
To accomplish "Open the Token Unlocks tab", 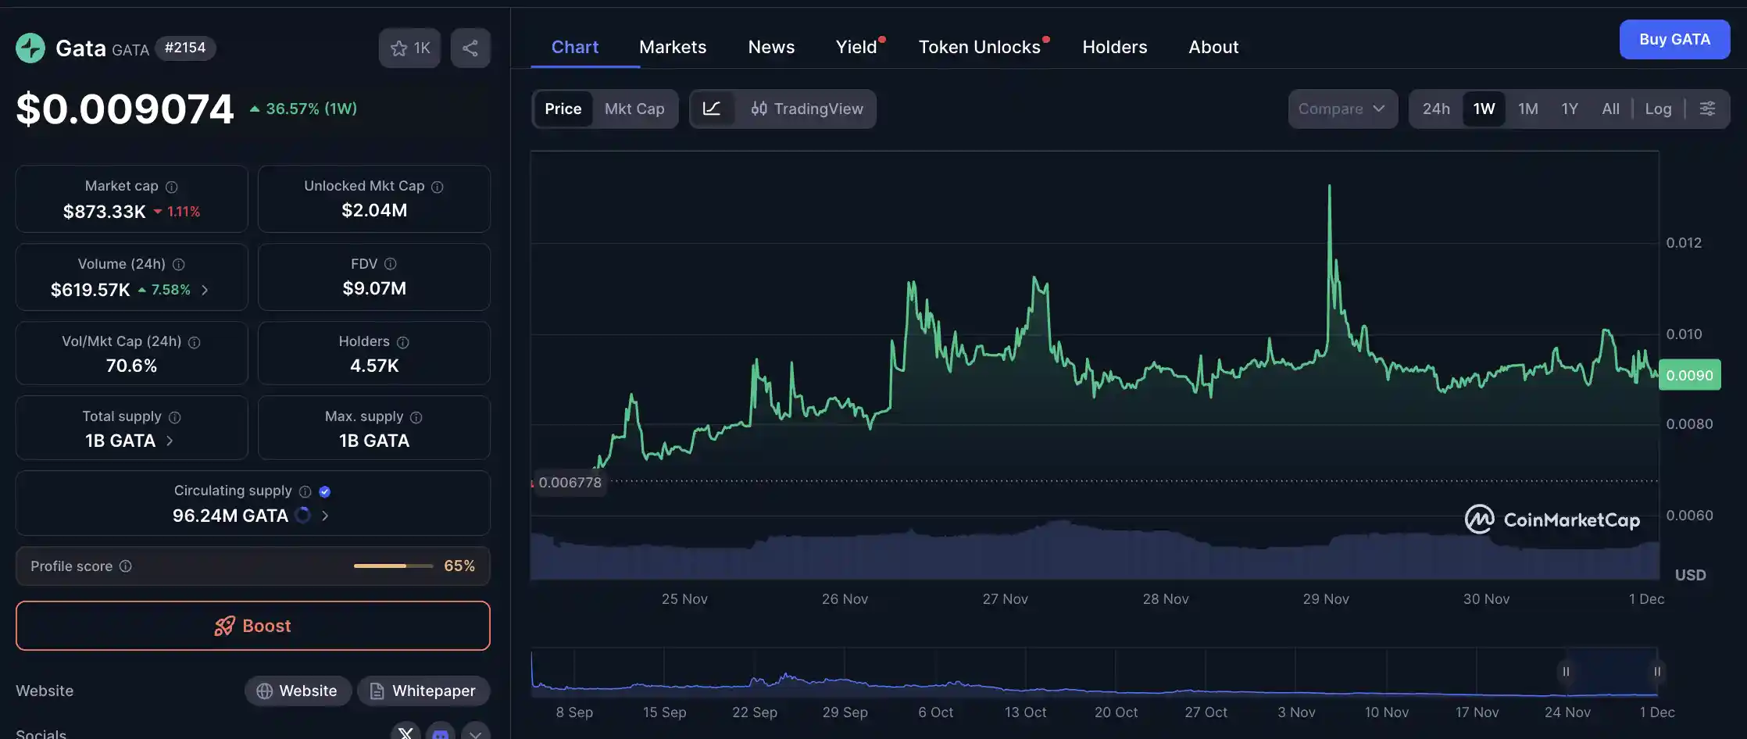I will [979, 47].
